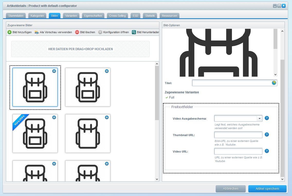Close the Artikeldetails window
This screenshot has width=292, height=196.
click(284, 6)
